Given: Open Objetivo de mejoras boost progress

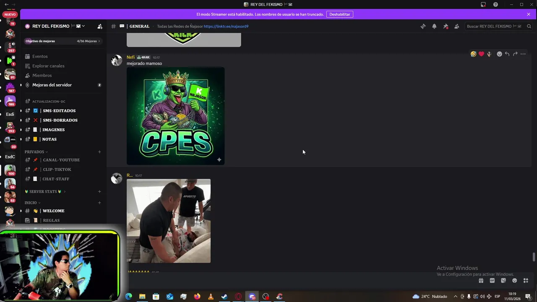Looking at the screenshot, I should tap(63, 41).
